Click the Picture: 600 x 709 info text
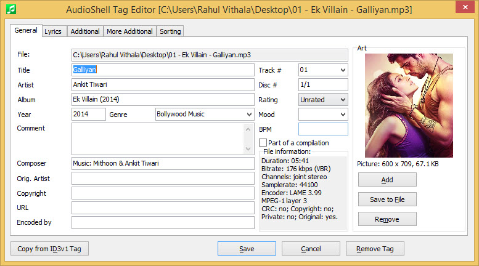This screenshot has height=266, width=479. (x=398, y=164)
